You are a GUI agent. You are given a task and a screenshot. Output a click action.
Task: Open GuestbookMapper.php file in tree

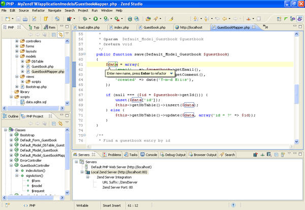(x=47, y=72)
